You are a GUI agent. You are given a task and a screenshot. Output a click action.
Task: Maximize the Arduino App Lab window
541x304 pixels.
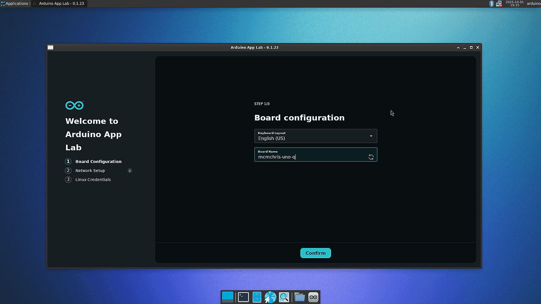click(471, 48)
